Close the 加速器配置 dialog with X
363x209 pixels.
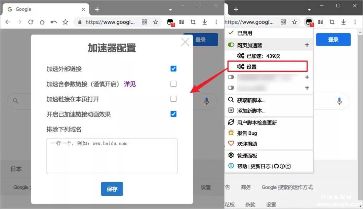point(185,42)
